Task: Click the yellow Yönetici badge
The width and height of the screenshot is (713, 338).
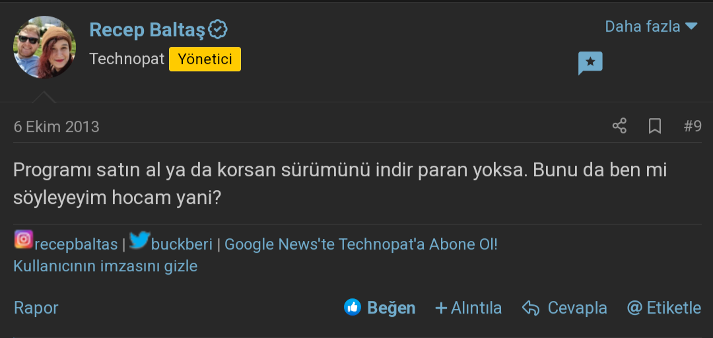Action: pyautogui.click(x=205, y=59)
